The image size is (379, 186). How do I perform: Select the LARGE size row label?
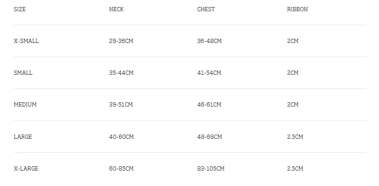[22, 137]
